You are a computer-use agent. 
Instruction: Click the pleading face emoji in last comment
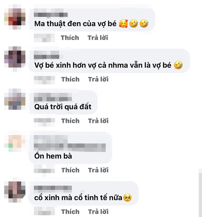tap(128, 197)
